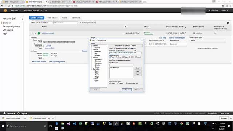Open the Services menu
Viewport: 233px width, 131px height.
(16, 11)
